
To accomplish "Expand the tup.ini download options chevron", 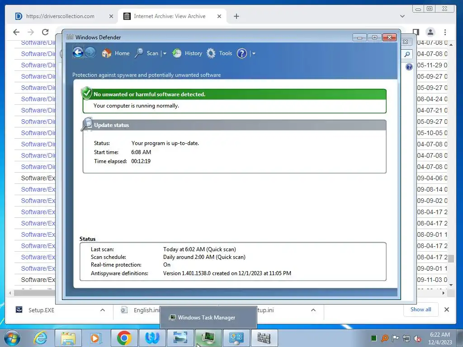I will (313, 310).
